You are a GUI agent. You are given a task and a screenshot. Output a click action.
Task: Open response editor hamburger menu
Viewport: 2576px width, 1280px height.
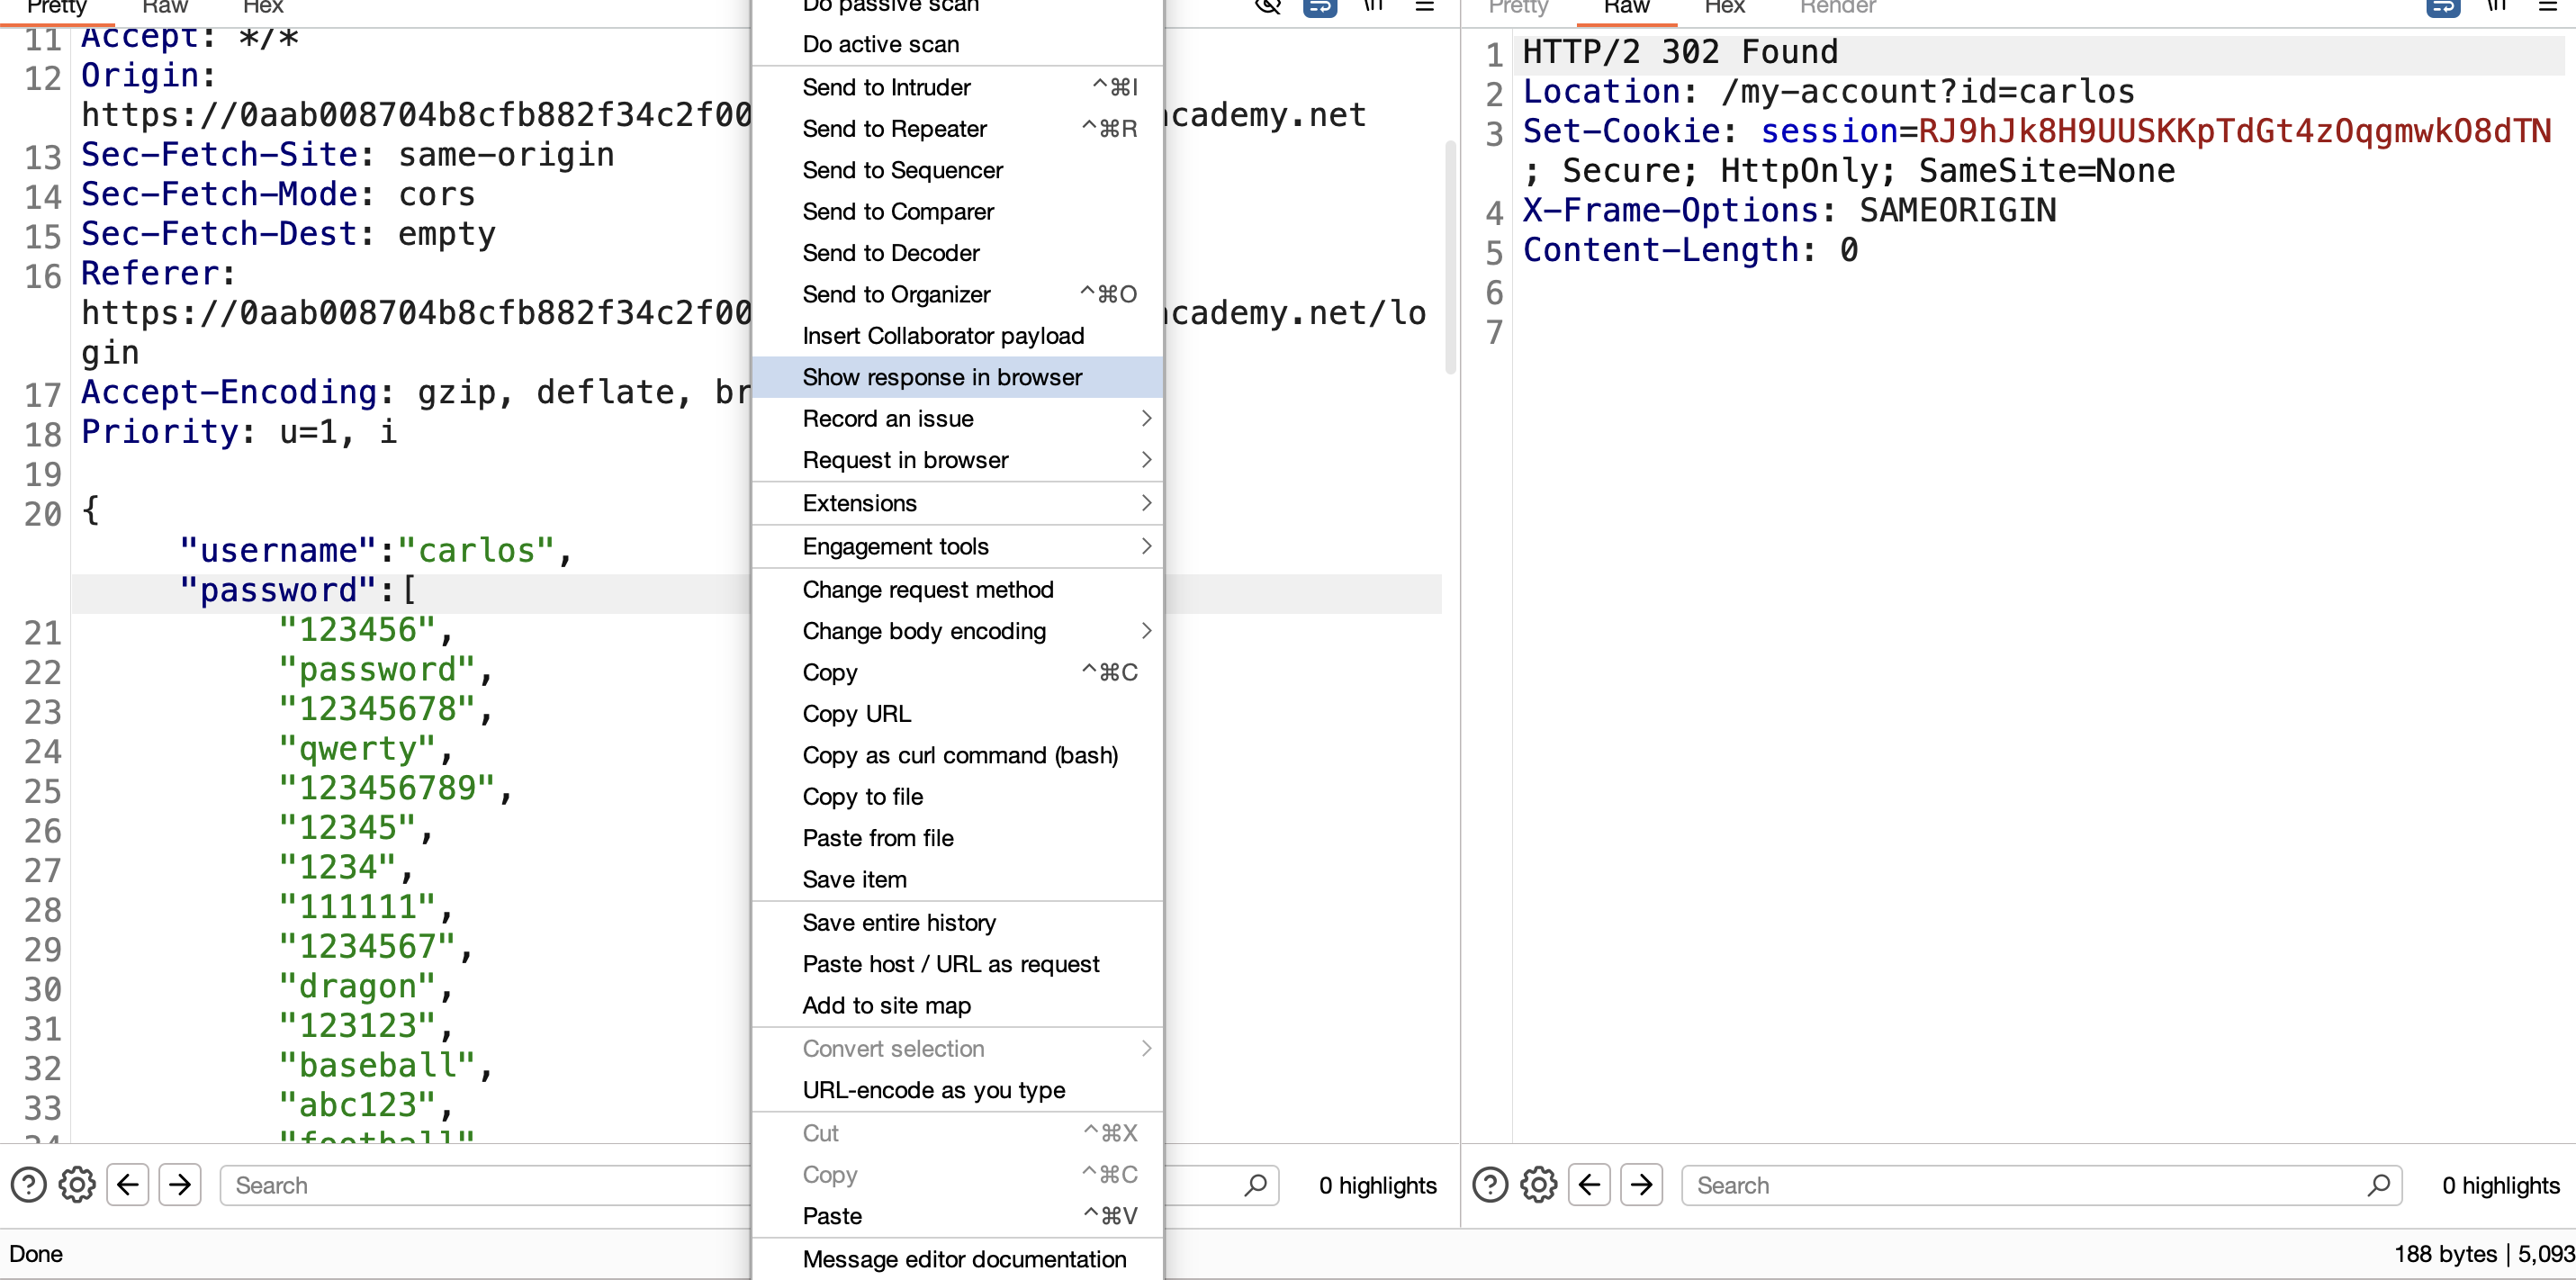tap(2548, 7)
